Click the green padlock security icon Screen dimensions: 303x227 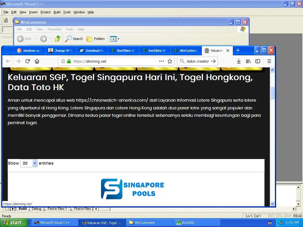pos(69,61)
